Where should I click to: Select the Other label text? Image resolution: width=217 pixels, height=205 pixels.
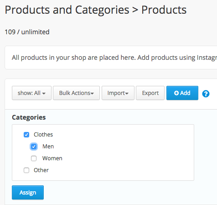41,170
